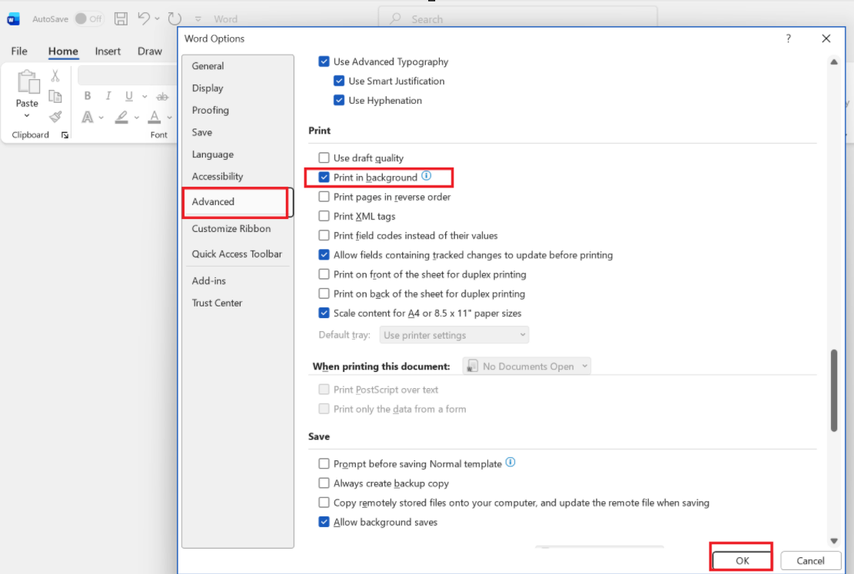Open the Undo history dropdown arrow
854x574 pixels.
click(x=157, y=19)
